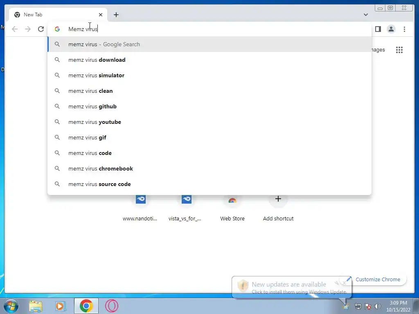Open the Action Center flag tray icon
Screen dimensions: 419x314
[x=368, y=306]
